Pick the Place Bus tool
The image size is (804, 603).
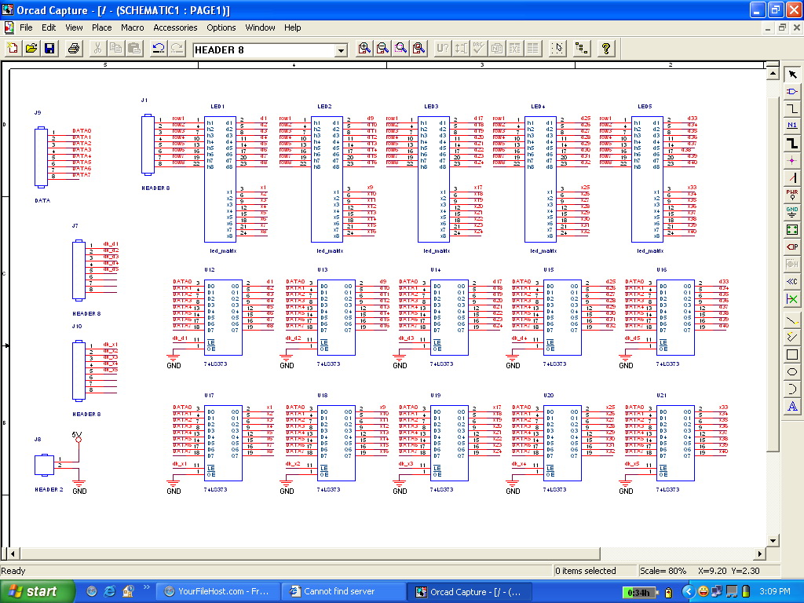click(x=792, y=143)
